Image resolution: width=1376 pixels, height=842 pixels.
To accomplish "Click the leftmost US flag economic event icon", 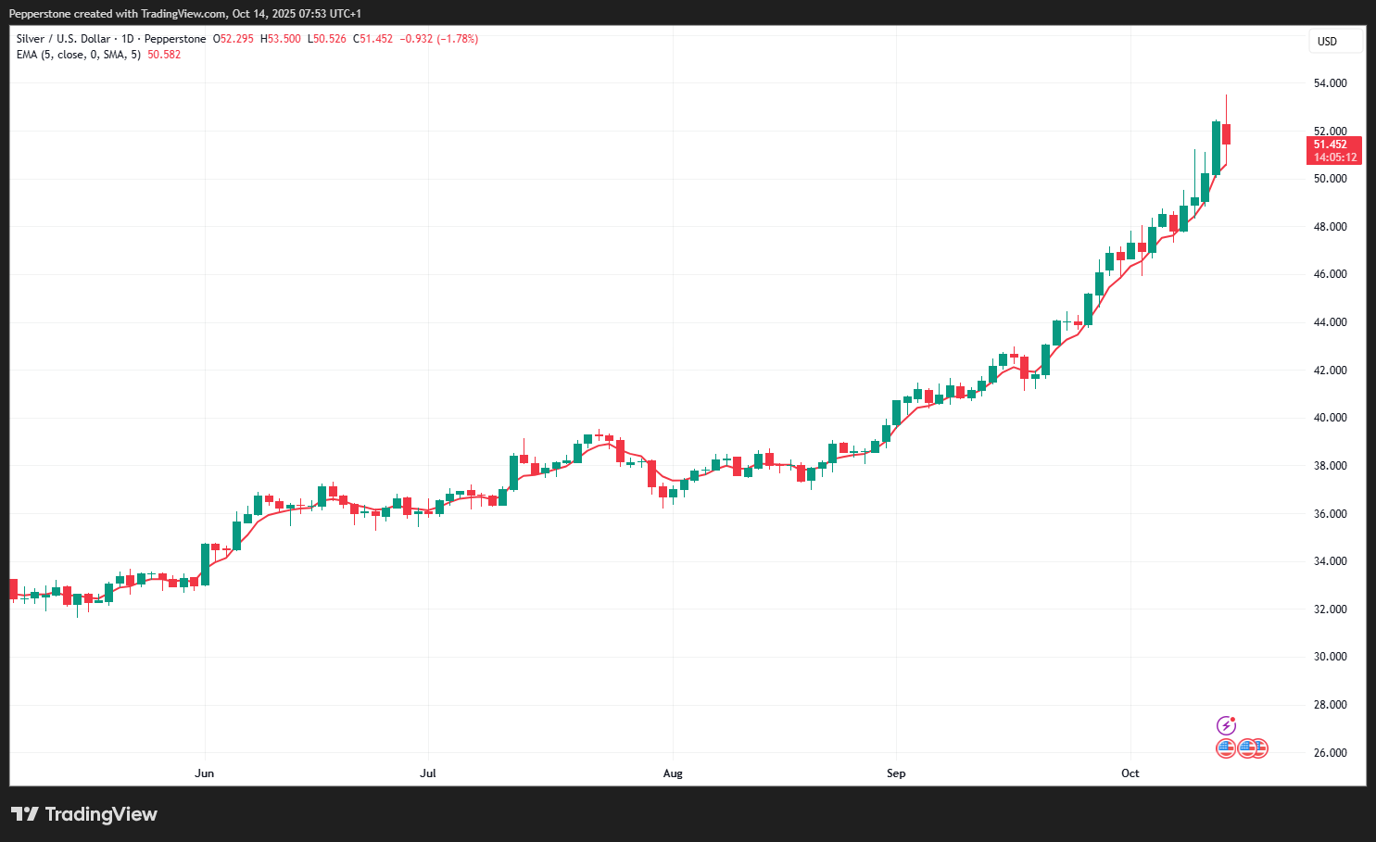I will (1225, 748).
